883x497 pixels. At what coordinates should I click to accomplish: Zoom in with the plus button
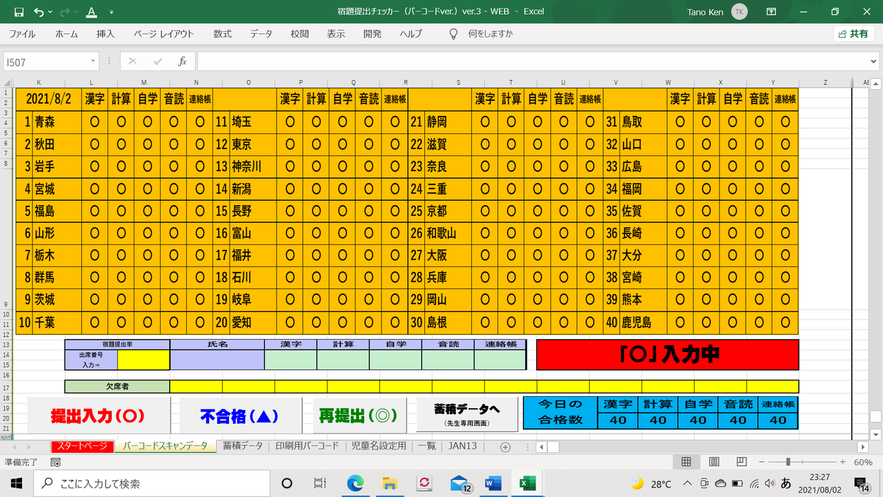pyautogui.click(x=842, y=462)
